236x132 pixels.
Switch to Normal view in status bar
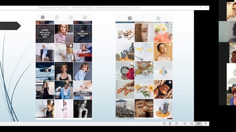click(185, 124)
